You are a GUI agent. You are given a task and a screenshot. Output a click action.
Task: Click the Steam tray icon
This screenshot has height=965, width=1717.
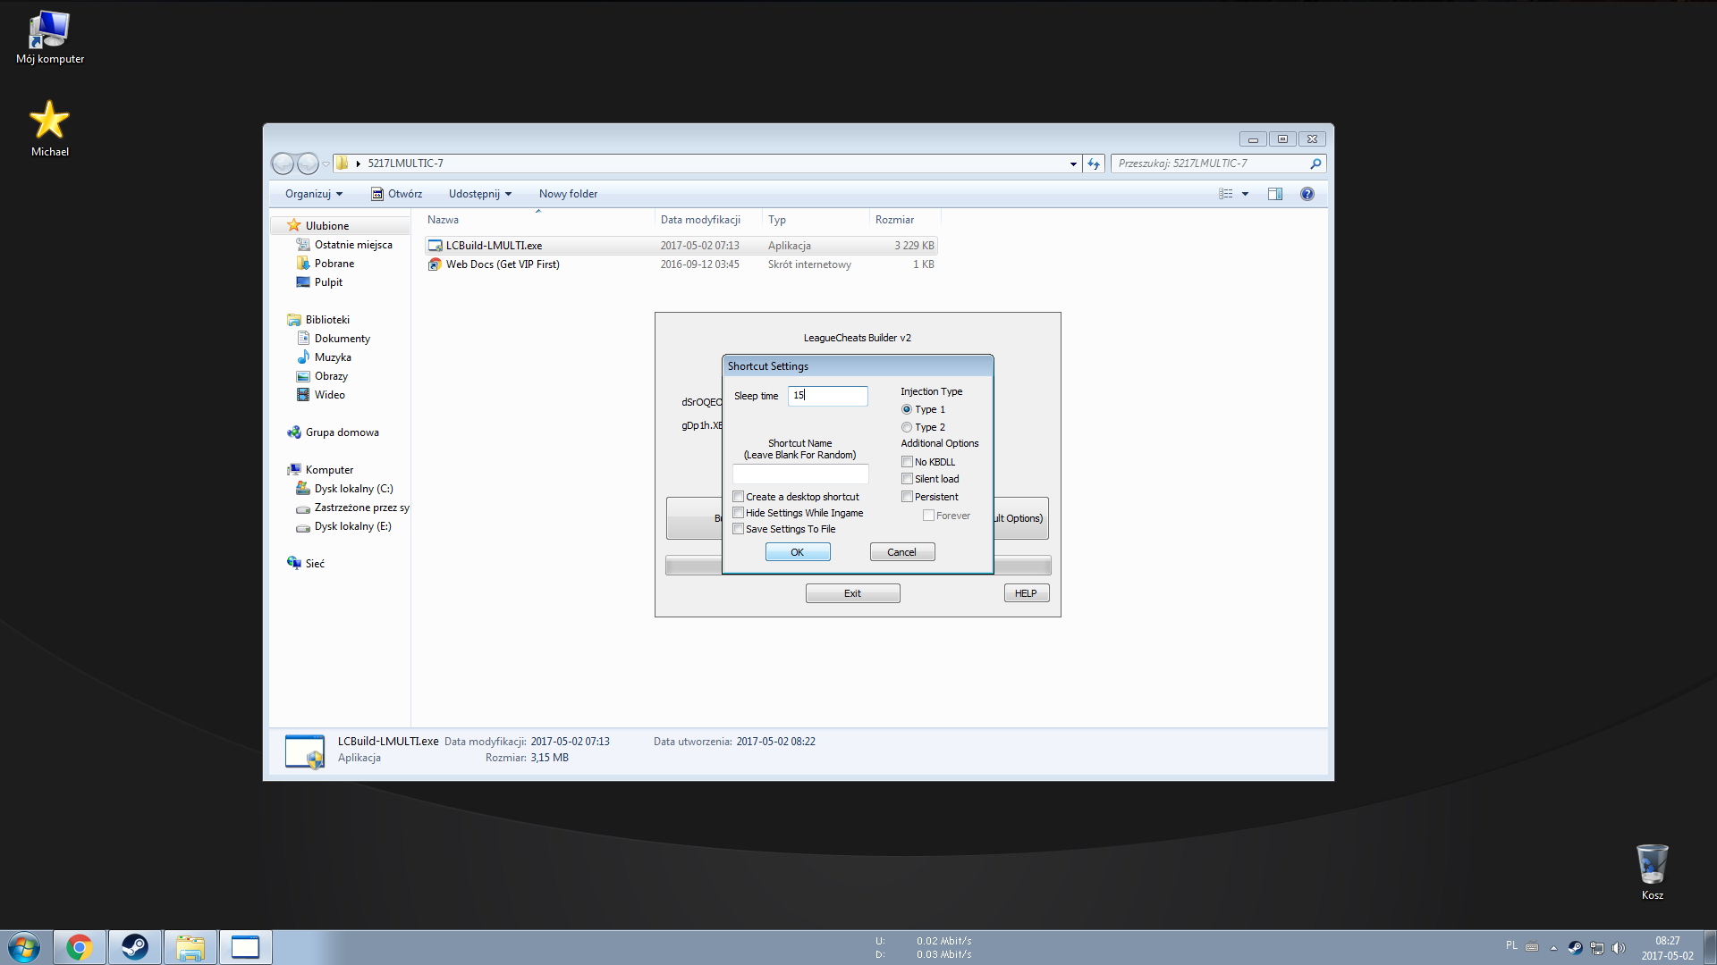pos(1575,948)
